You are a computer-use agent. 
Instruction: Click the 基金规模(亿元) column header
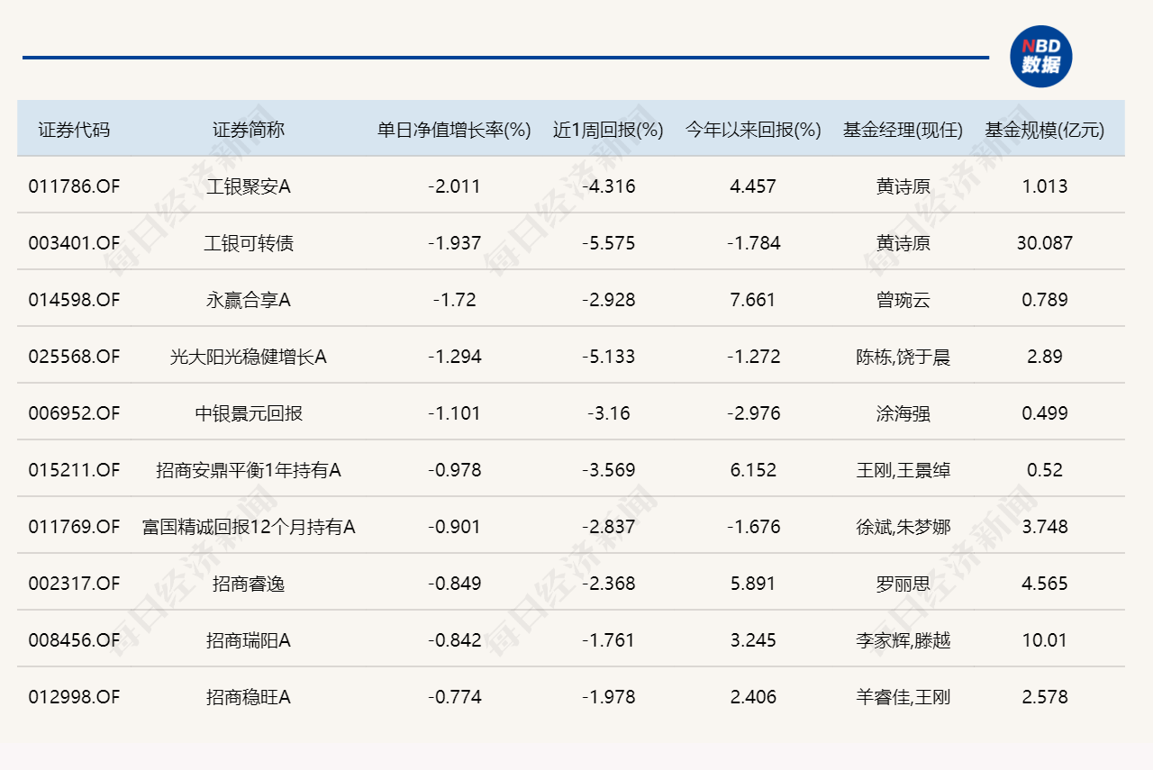(x=1045, y=130)
